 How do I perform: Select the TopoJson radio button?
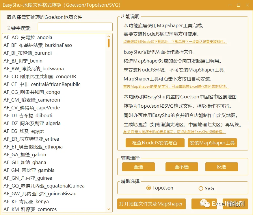click(x=160, y=188)
